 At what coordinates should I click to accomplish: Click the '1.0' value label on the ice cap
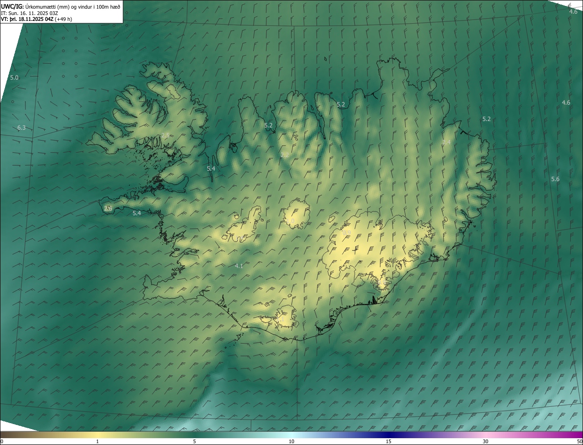[x=291, y=221]
